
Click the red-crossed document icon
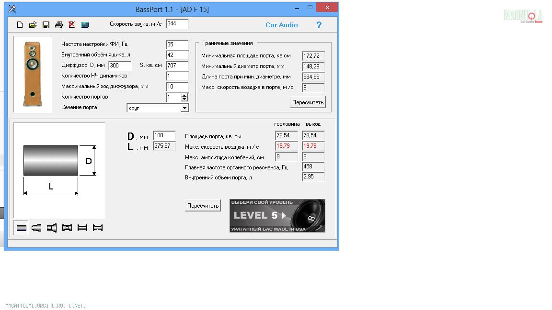pyautogui.click(x=72, y=25)
